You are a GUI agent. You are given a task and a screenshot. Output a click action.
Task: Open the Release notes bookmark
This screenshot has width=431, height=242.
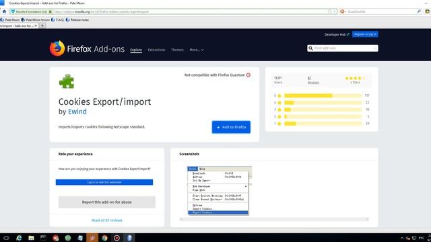point(77,19)
